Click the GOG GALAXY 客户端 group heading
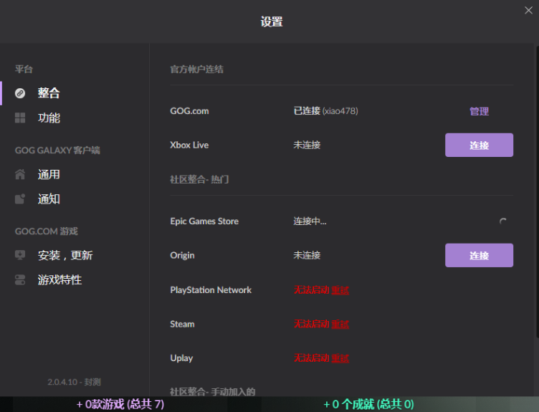The width and height of the screenshot is (539, 412). coord(57,150)
